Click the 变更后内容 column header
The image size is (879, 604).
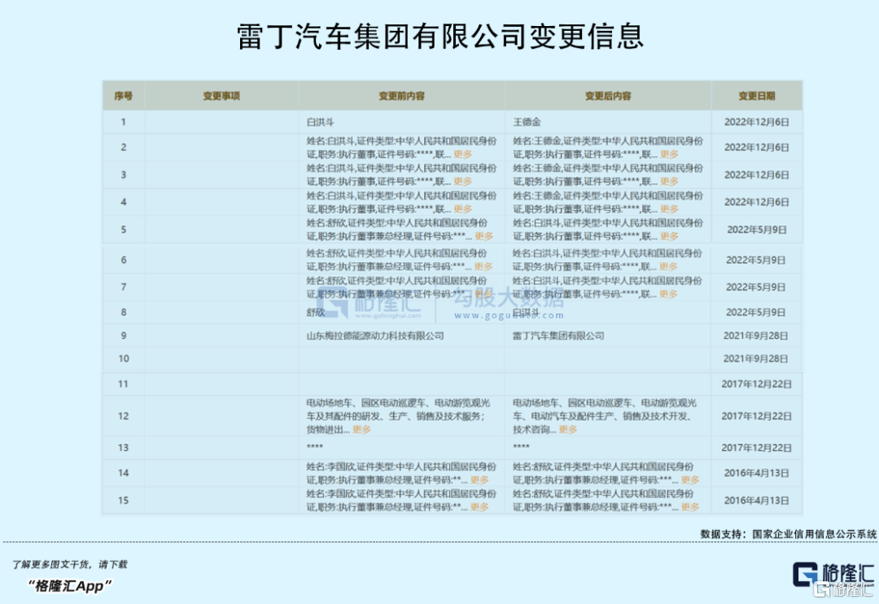point(608,96)
